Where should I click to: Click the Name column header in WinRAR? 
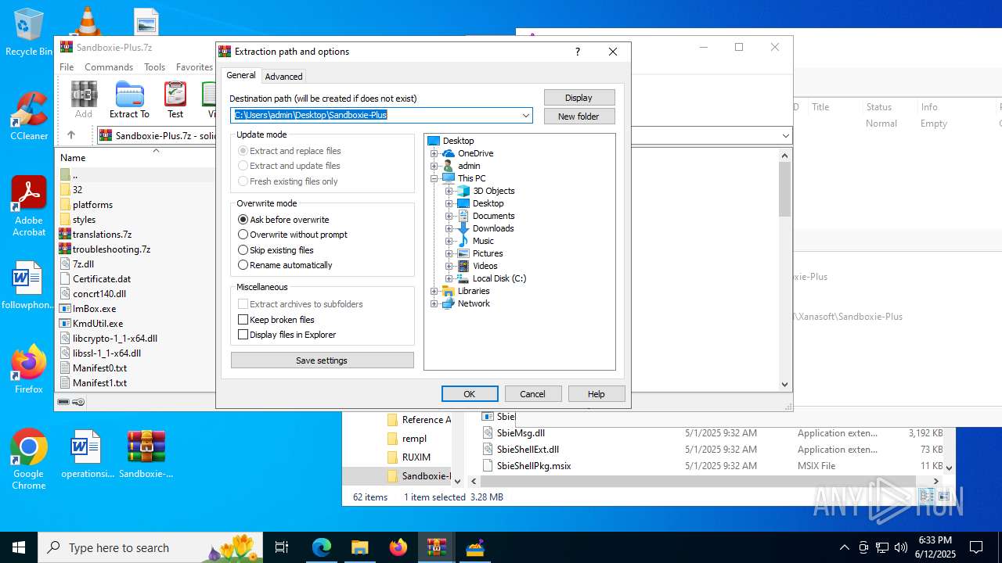(x=73, y=158)
